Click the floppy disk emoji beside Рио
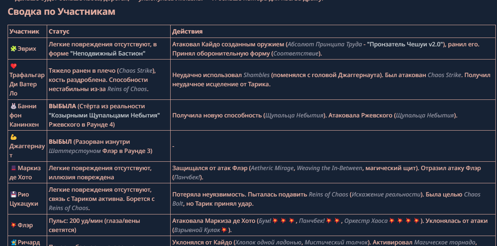 pos(13,194)
